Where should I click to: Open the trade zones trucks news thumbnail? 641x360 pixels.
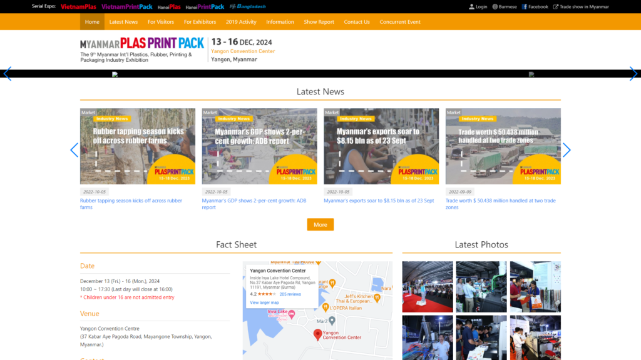tap(503, 146)
